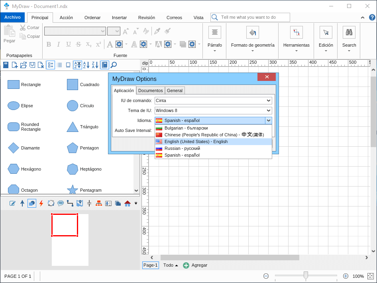The width and height of the screenshot is (377, 283).
Task: Select the speech bubble callouts library icon
Action: (x=61, y=203)
